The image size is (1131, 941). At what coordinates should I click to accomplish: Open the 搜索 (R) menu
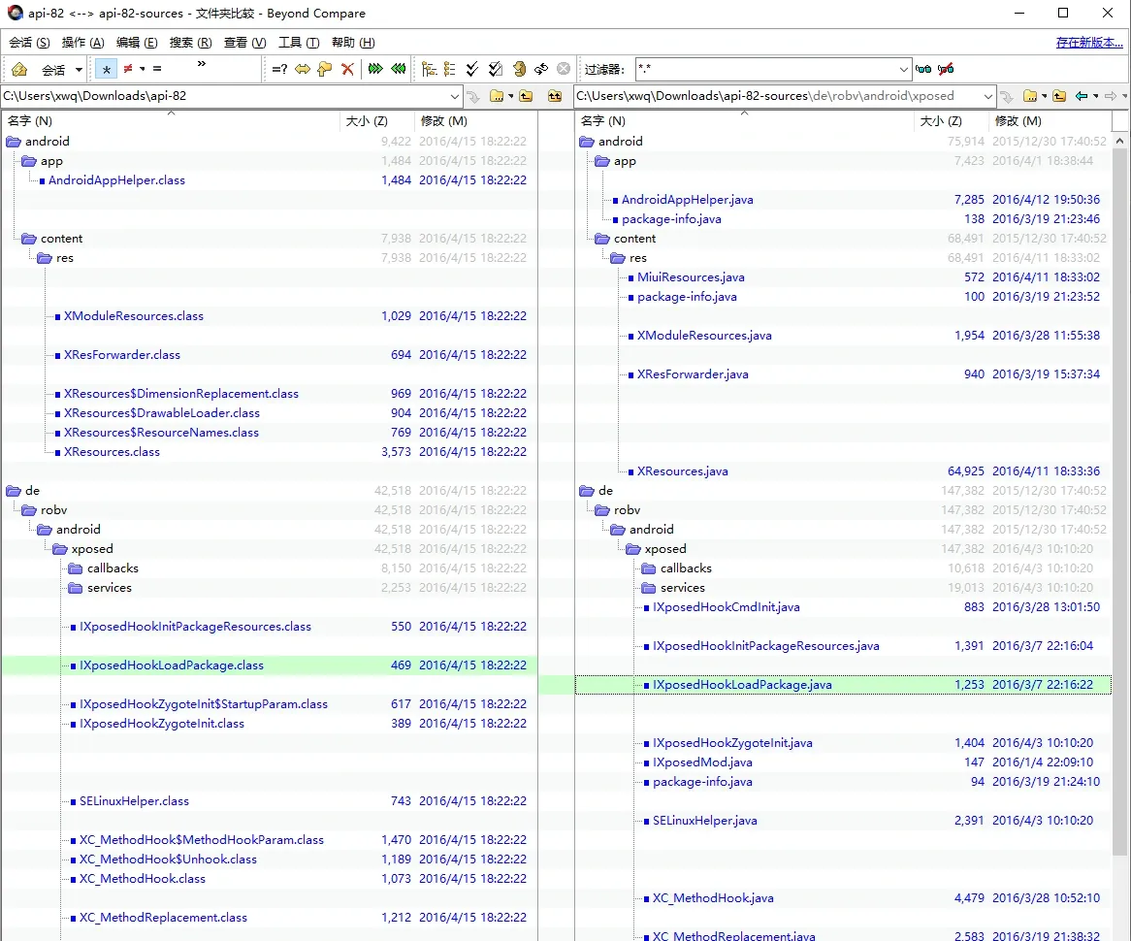[x=190, y=43]
